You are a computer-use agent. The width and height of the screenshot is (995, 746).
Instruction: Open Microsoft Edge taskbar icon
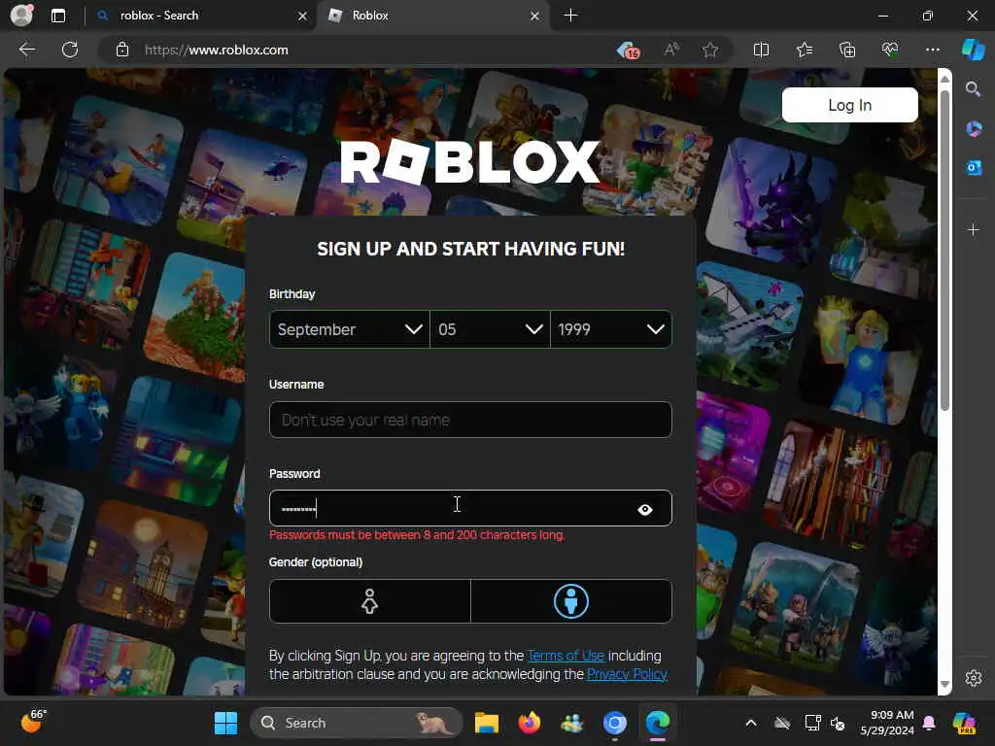point(658,723)
